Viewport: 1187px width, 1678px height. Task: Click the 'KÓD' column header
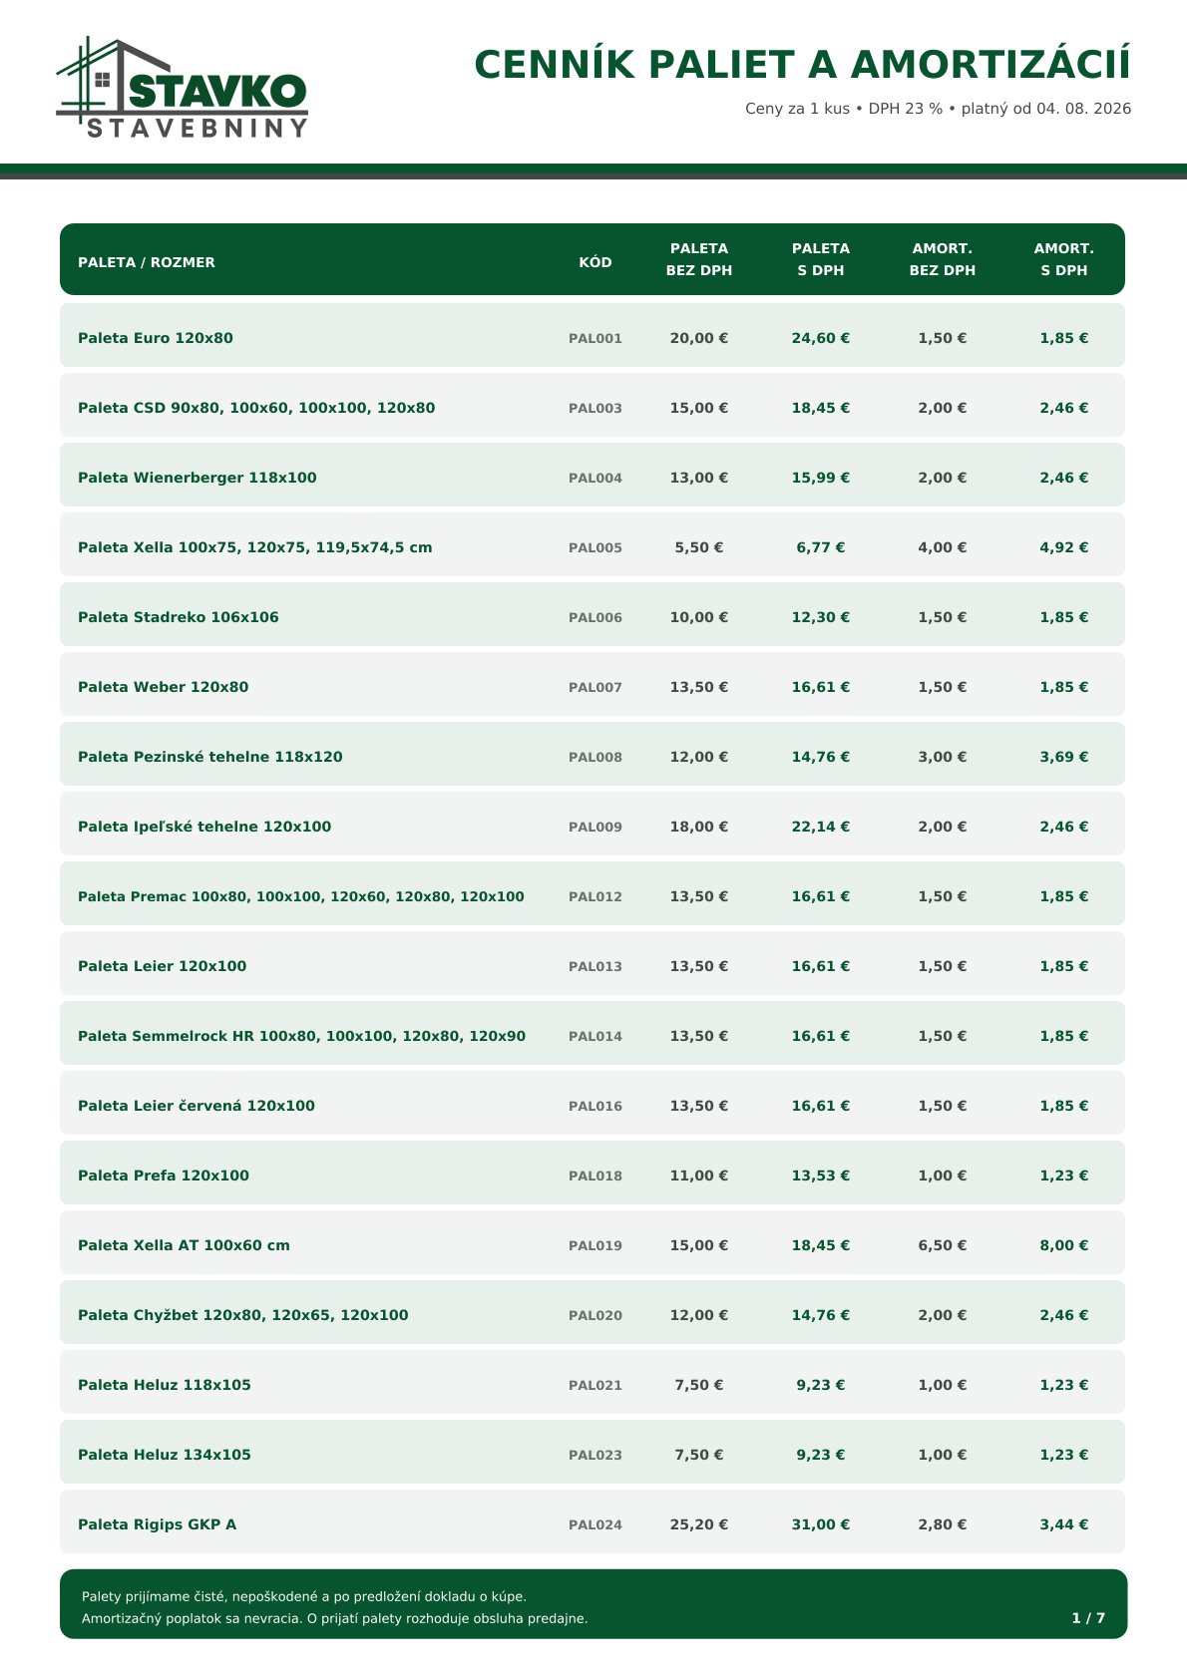[595, 262]
